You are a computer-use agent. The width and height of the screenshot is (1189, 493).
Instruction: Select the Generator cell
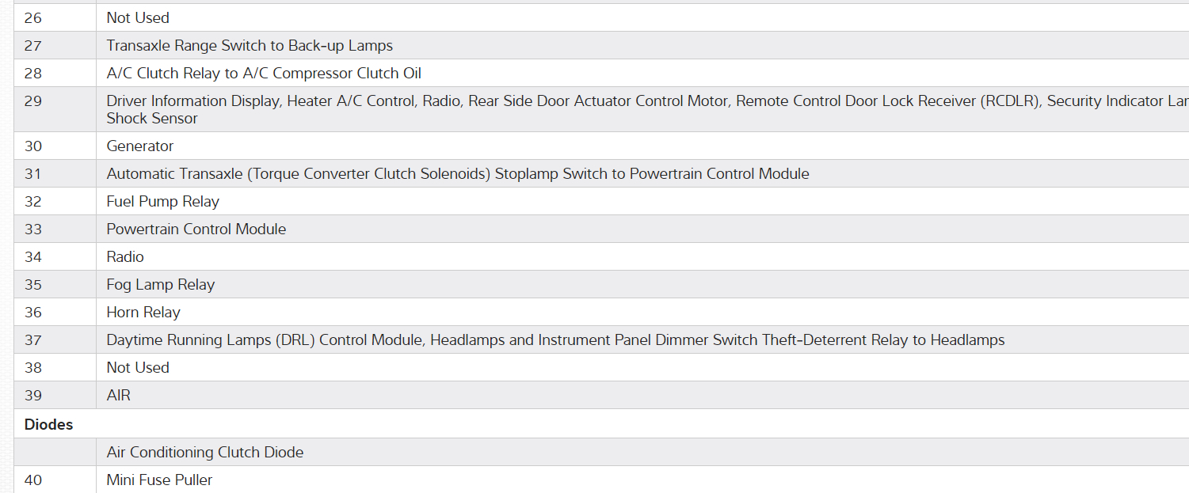[140, 146]
